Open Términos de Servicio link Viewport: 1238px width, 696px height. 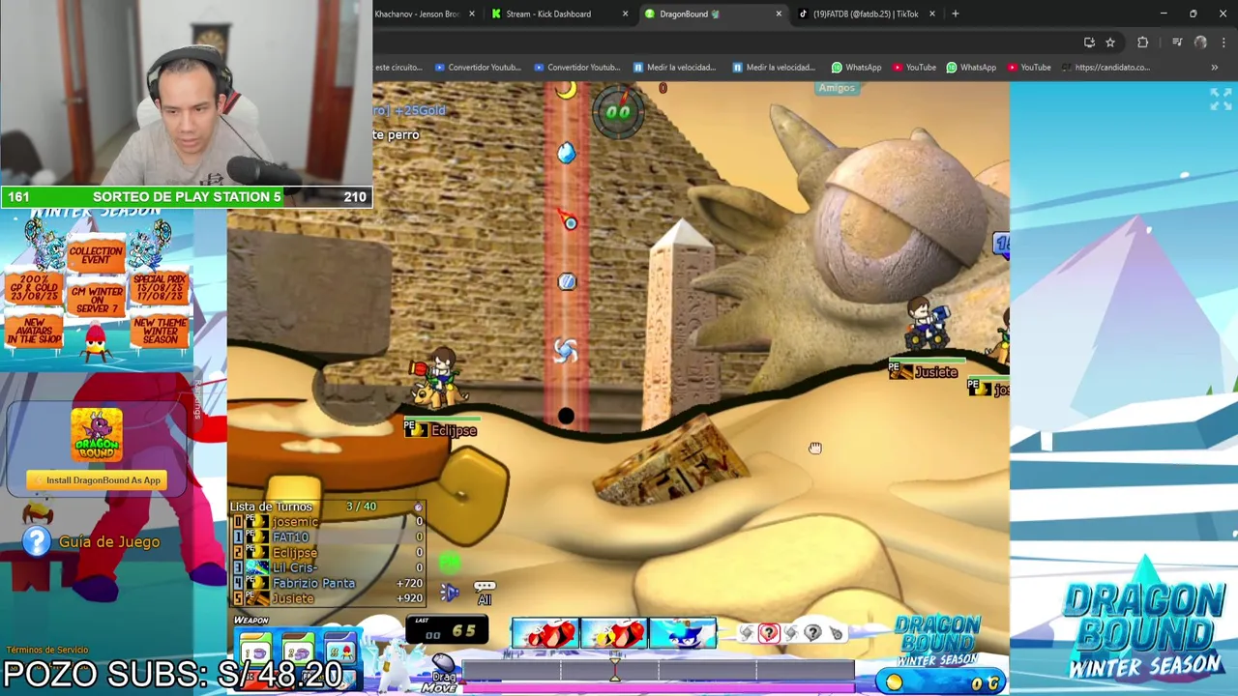(47, 650)
